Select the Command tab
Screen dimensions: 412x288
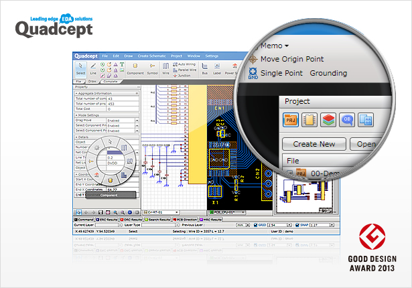coord(84,220)
